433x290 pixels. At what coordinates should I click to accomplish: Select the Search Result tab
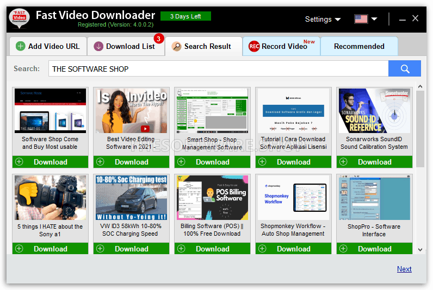coord(204,46)
